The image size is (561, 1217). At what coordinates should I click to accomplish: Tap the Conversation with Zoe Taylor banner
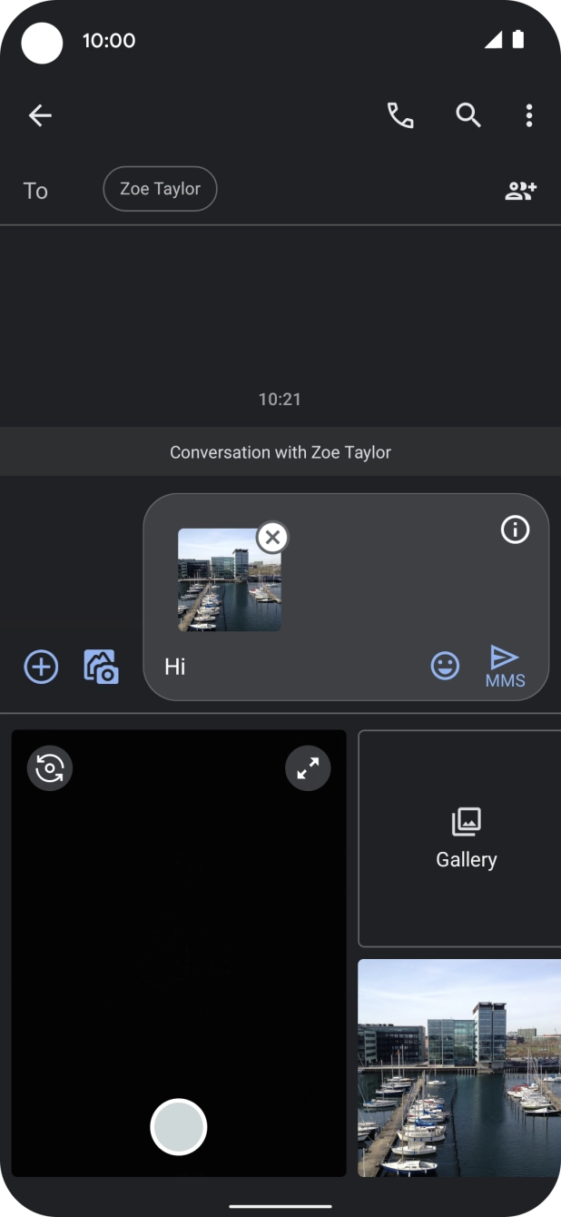[x=280, y=451]
